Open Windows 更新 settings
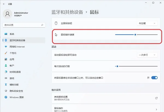Image resolution: width=164 pixels, height=112 pixels. tap(24, 97)
